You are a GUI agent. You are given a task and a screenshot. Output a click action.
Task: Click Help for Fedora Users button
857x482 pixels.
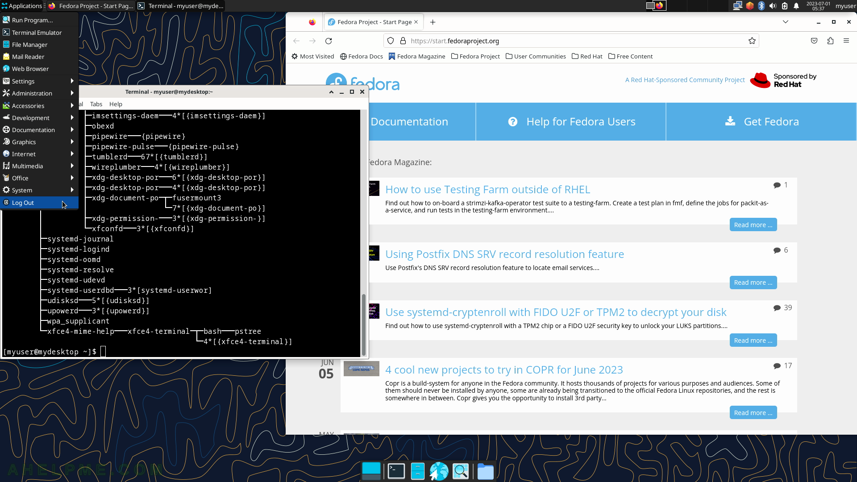(571, 122)
